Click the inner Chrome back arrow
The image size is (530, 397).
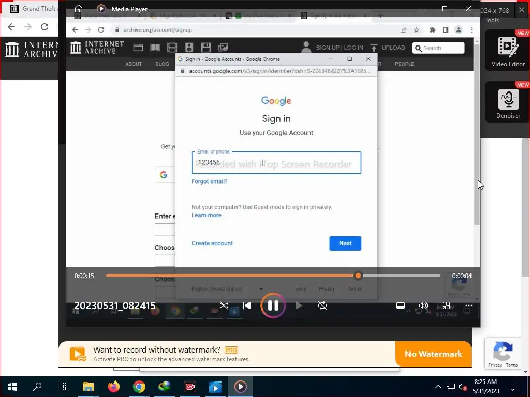click(75, 29)
